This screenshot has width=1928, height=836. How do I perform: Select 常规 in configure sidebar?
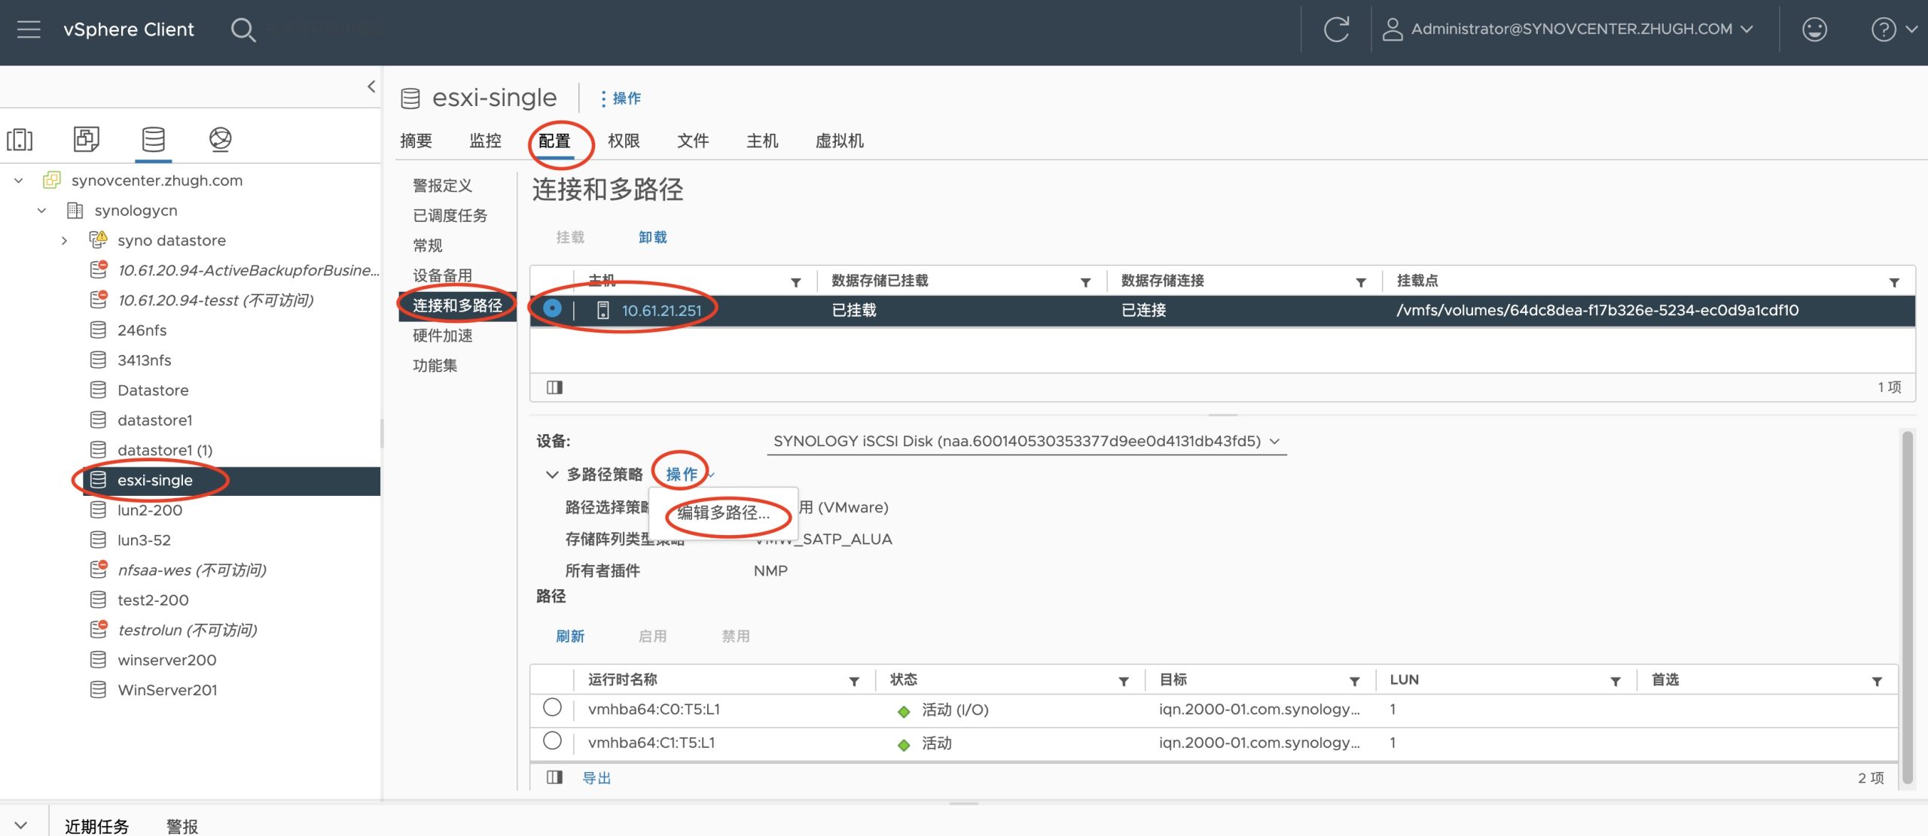click(428, 246)
